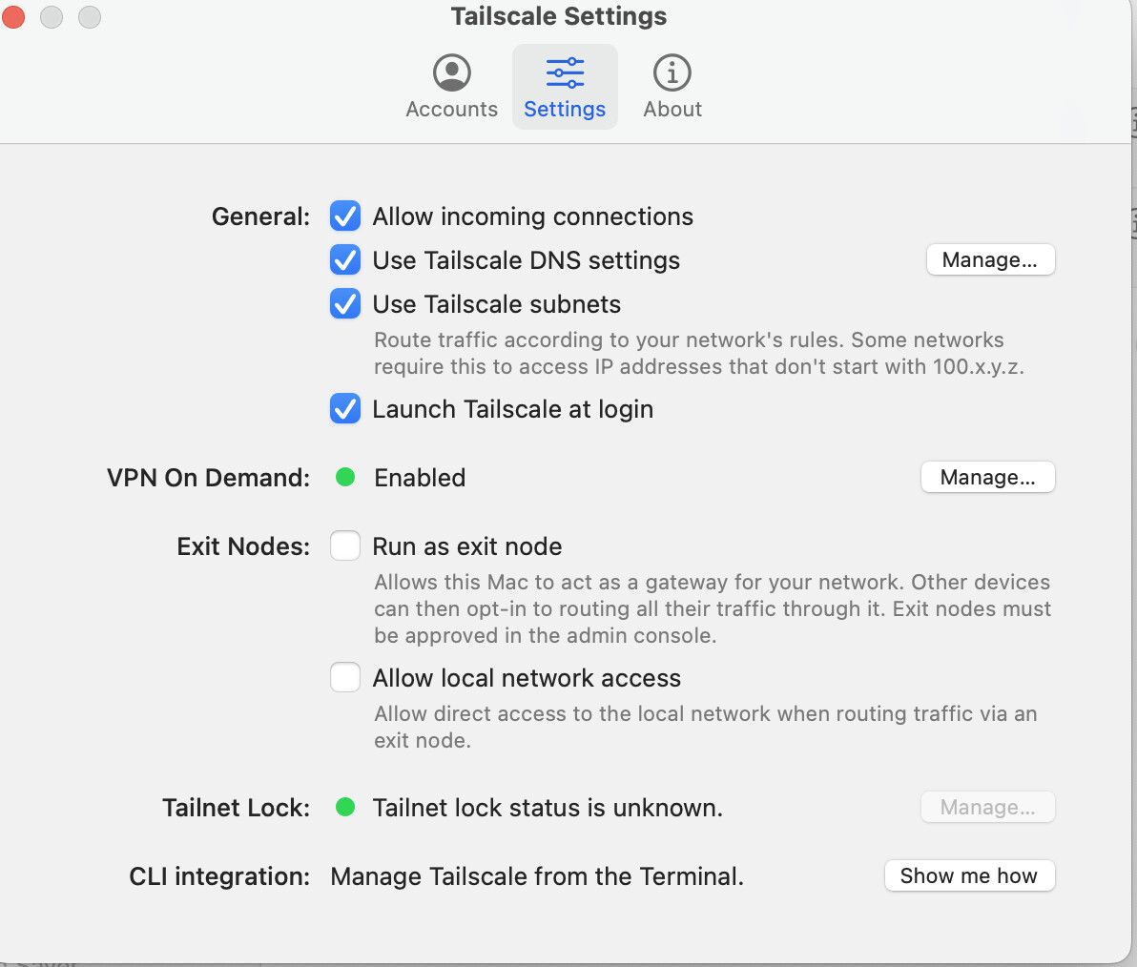Check Allow local network access
This screenshot has width=1137, height=967.
(345, 677)
